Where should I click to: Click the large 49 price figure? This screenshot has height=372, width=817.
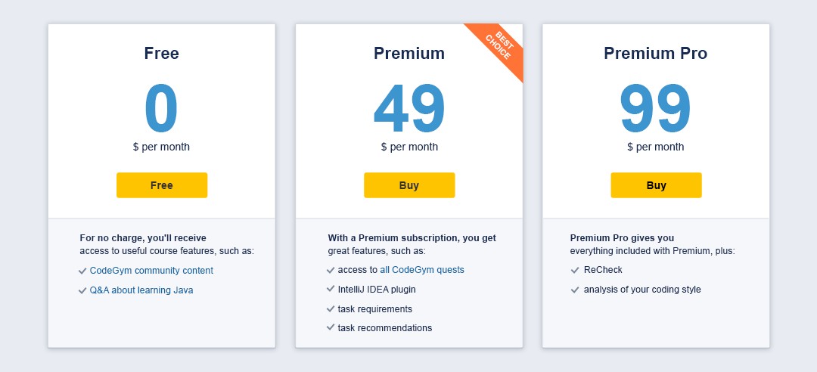409,109
